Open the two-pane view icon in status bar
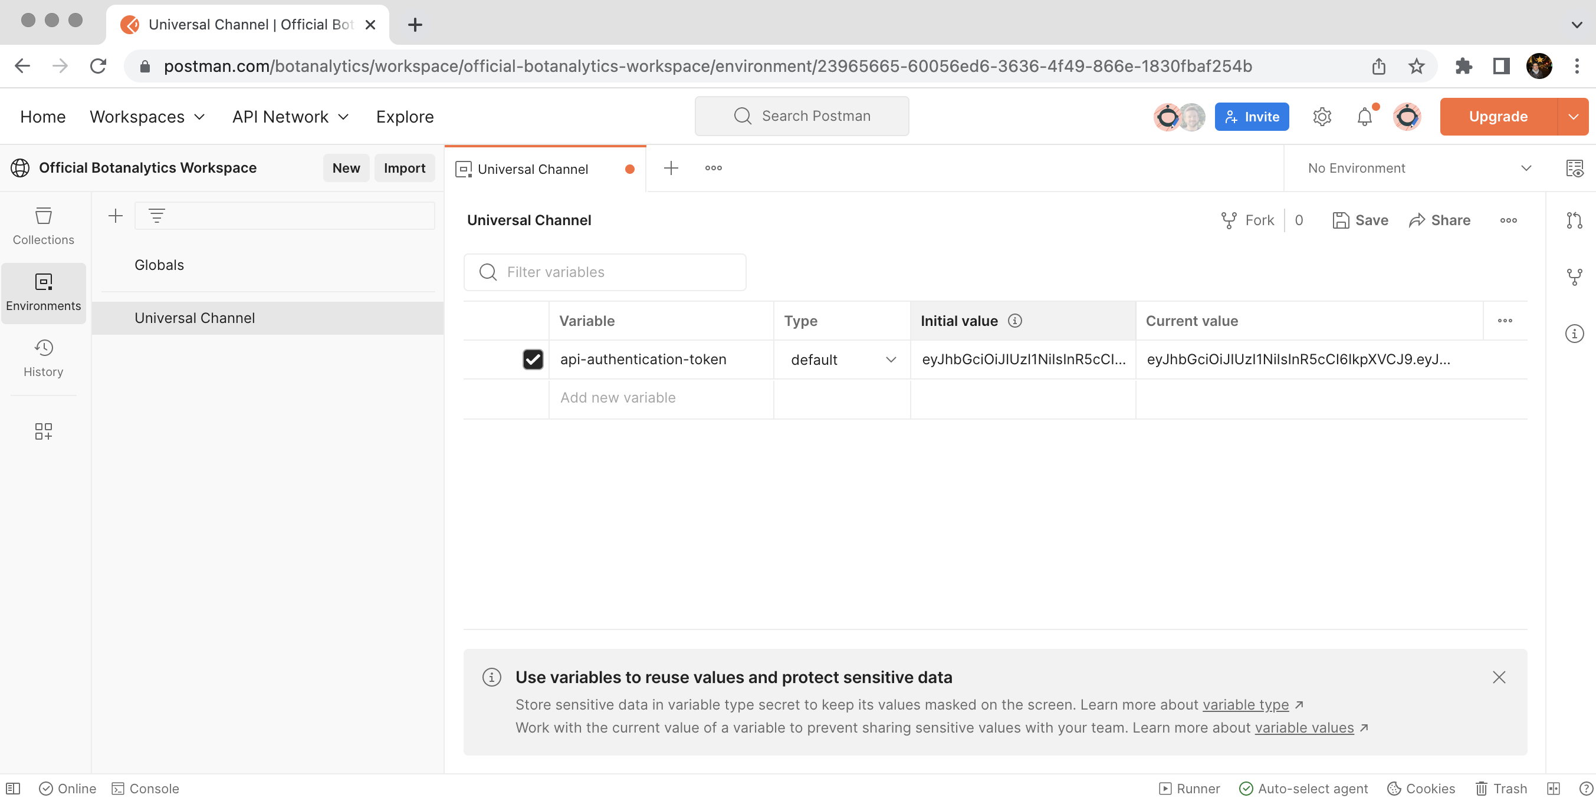Viewport: 1596px width, 798px height. pos(1554,788)
